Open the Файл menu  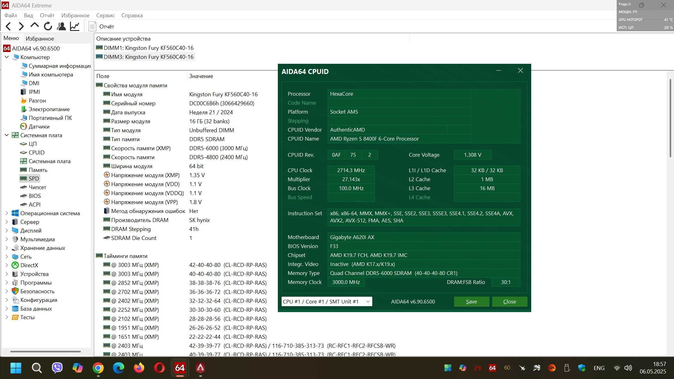11,15
